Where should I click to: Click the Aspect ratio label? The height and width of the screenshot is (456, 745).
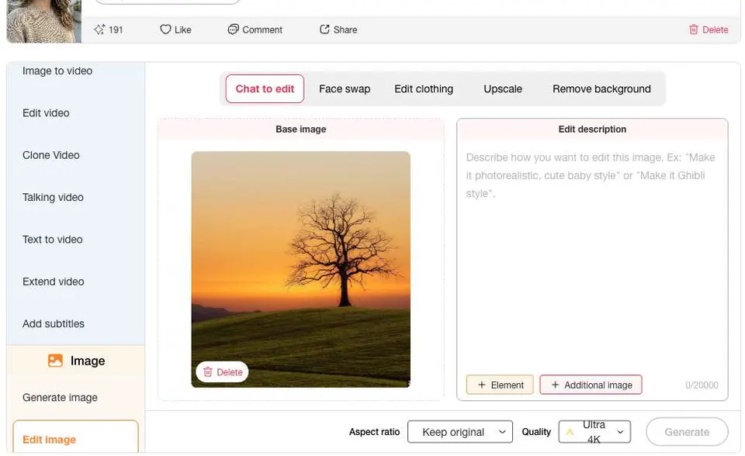click(374, 432)
